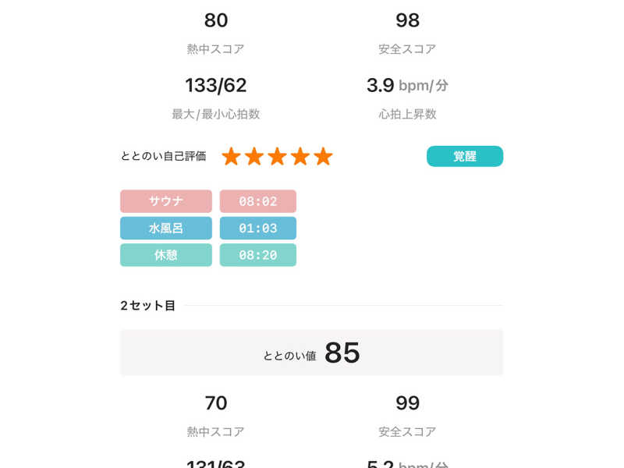The height and width of the screenshot is (468, 624).
Task: Click the 安全スコア value 98
Action: 407,20
